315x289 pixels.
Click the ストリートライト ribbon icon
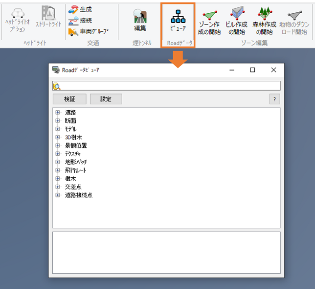[48, 13]
